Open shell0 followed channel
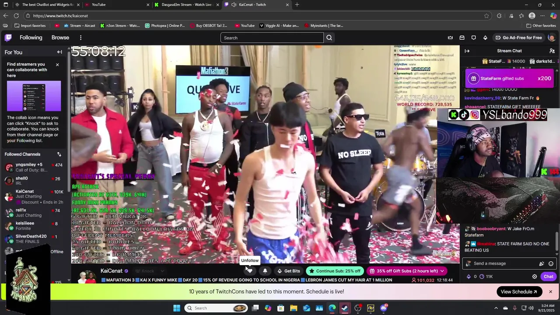 34,181
